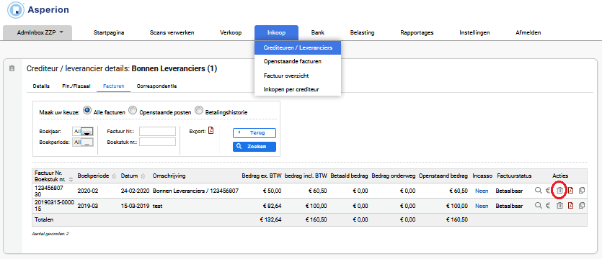The image size is (602, 259).
Task: Open the Instellingen menu
Action: click(x=474, y=32)
